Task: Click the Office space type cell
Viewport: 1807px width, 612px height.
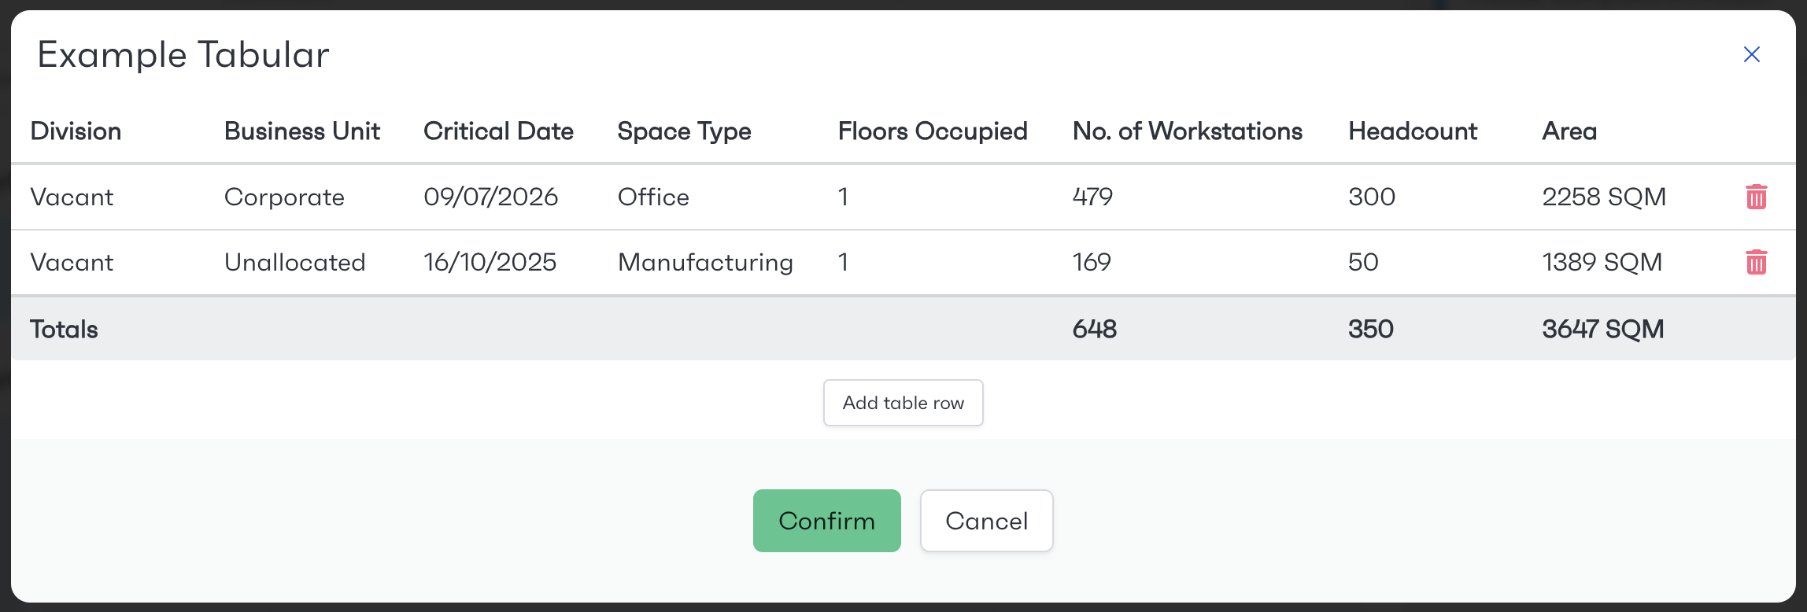Action: 653,197
